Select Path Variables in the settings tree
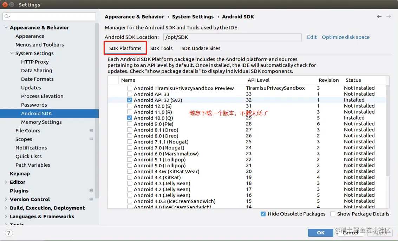398x241 pixels. [33, 165]
